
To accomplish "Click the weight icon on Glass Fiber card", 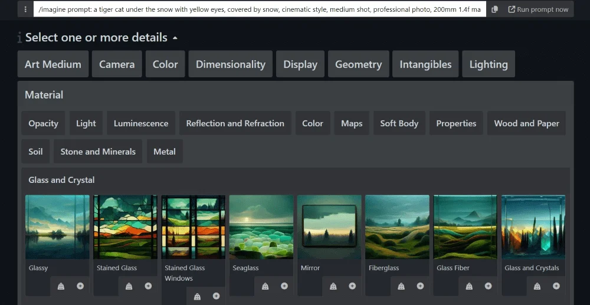I will pos(469,286).
